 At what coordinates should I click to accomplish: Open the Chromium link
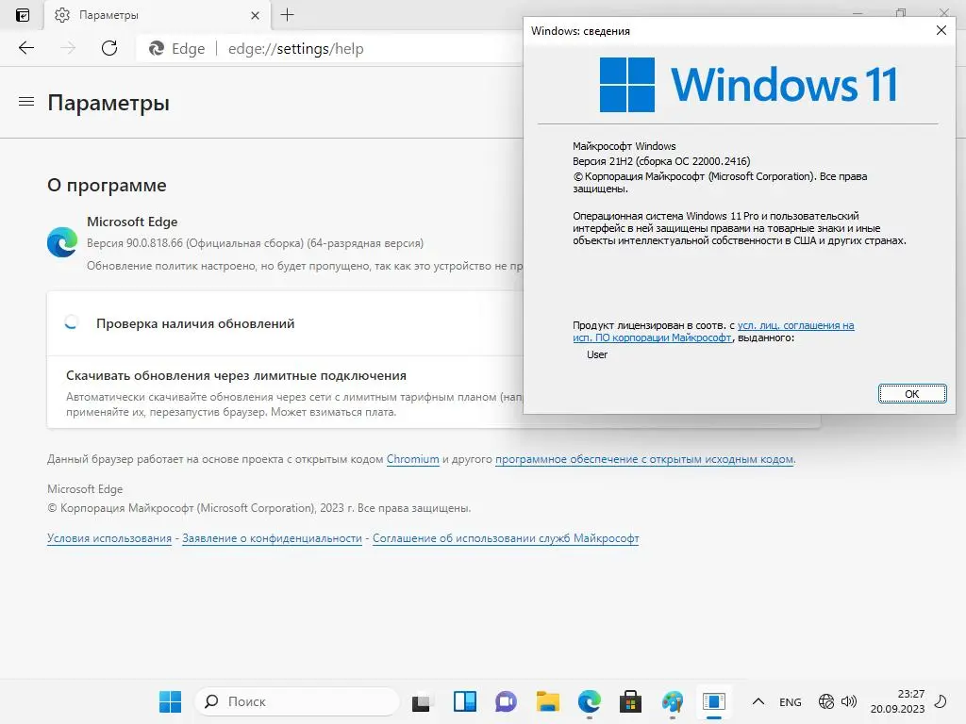(413, 459)
